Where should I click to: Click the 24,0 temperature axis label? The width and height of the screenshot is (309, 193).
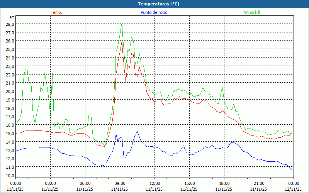(10, 58)
